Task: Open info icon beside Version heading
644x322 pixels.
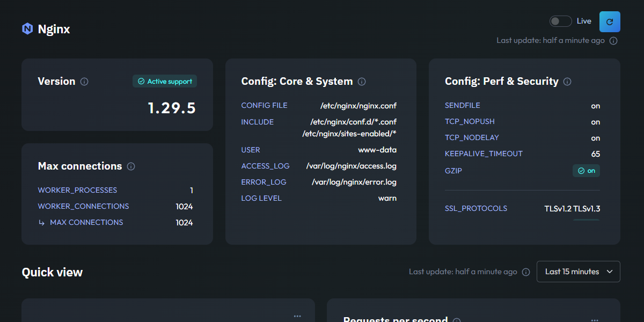Action: tap(84, 82)
